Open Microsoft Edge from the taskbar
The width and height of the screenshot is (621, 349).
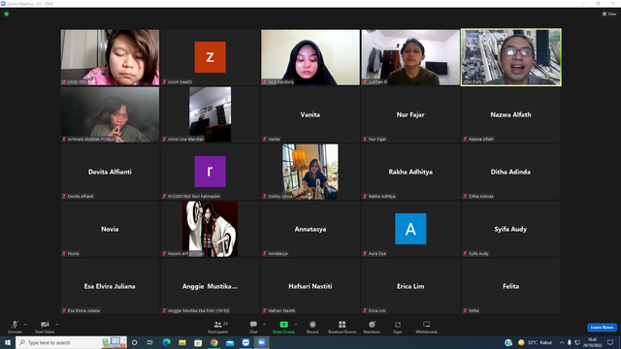[166, 342]
